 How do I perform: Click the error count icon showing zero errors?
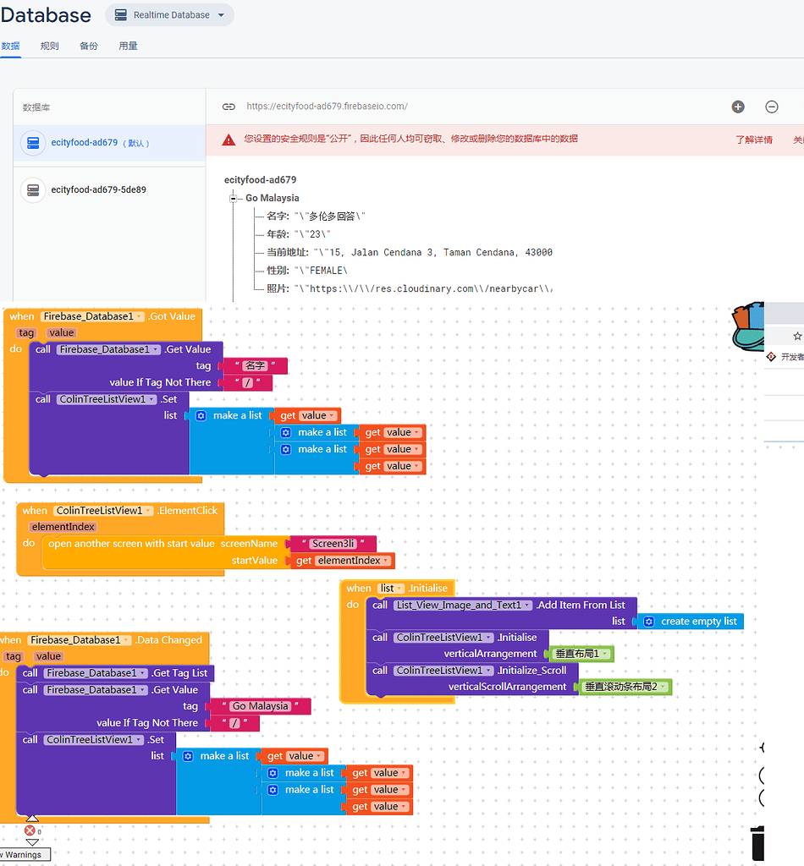pyautogui.click(x=28, y=830)
